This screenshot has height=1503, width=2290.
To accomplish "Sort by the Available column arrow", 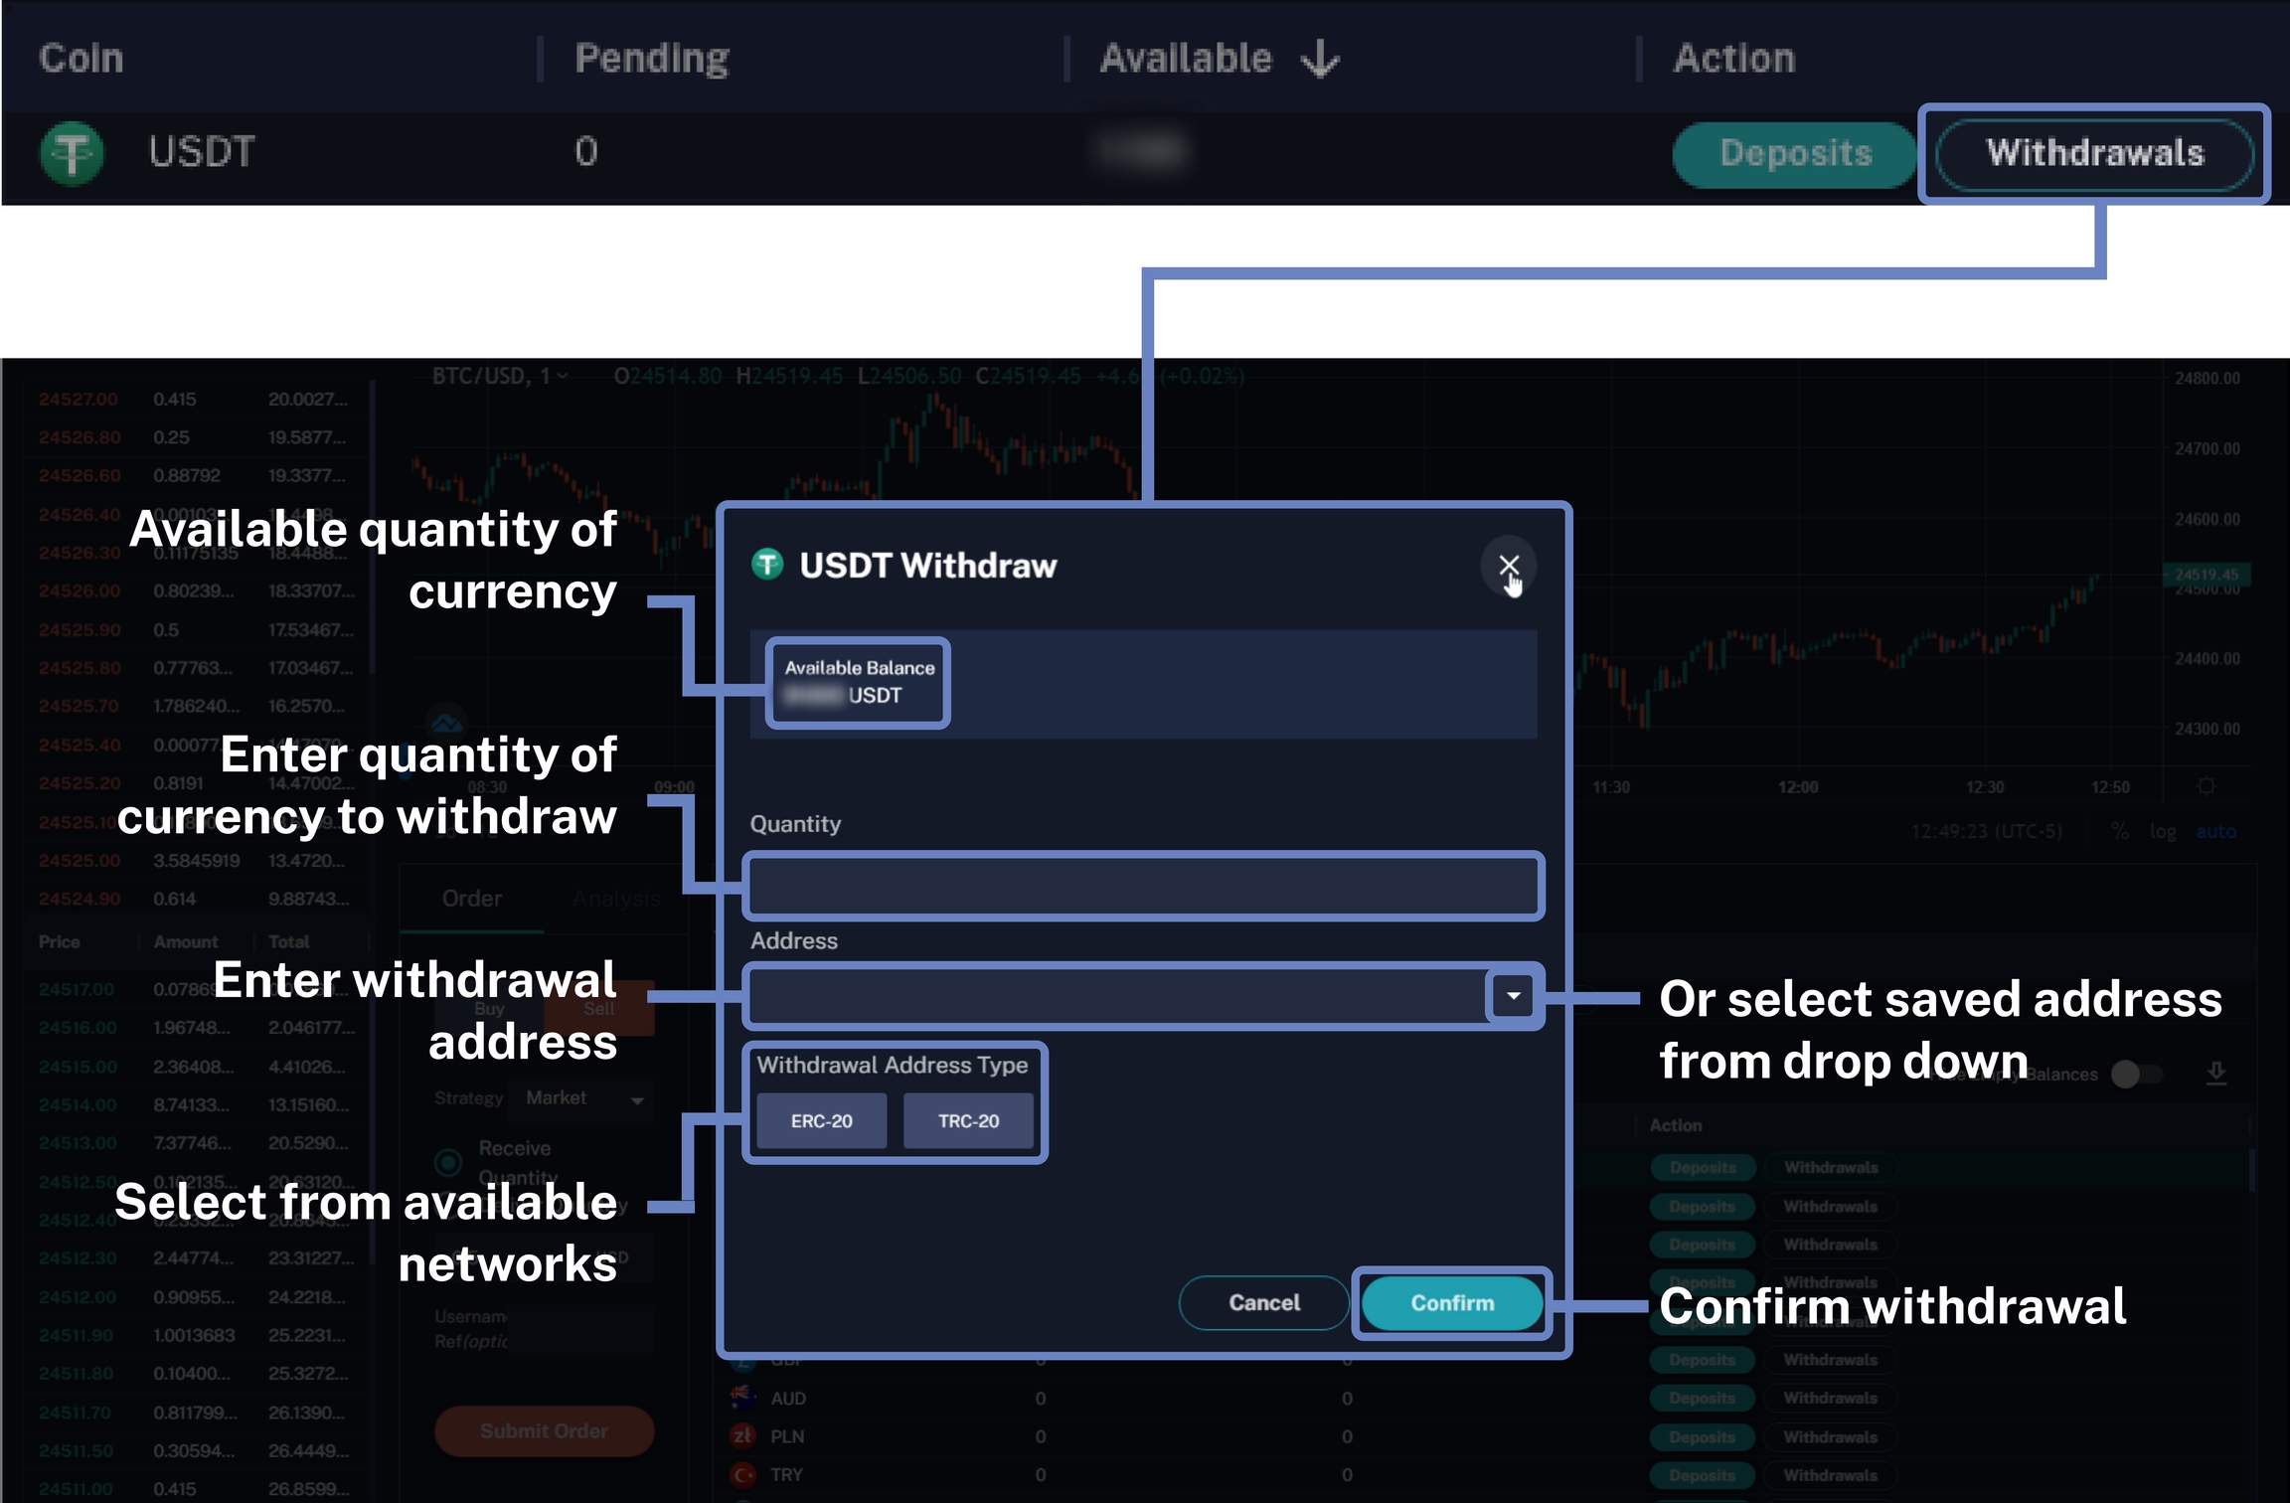I will tap(1320, 59).
